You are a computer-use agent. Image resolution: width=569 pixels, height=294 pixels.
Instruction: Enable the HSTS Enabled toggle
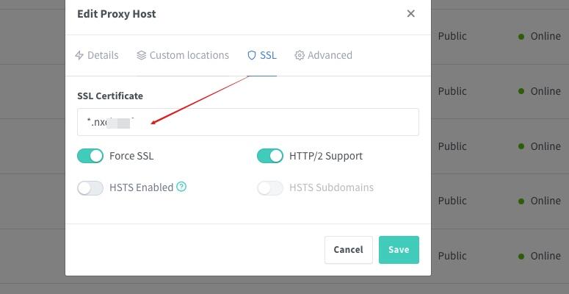(x=90, y=188)
